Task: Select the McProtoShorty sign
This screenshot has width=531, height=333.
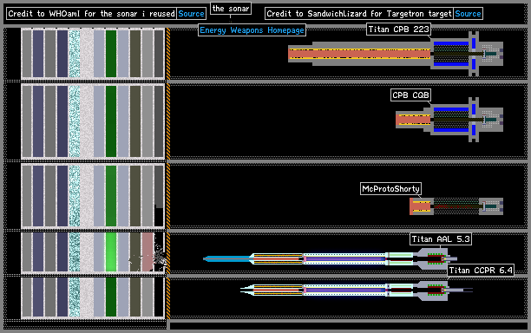Action: click(390, 188)
